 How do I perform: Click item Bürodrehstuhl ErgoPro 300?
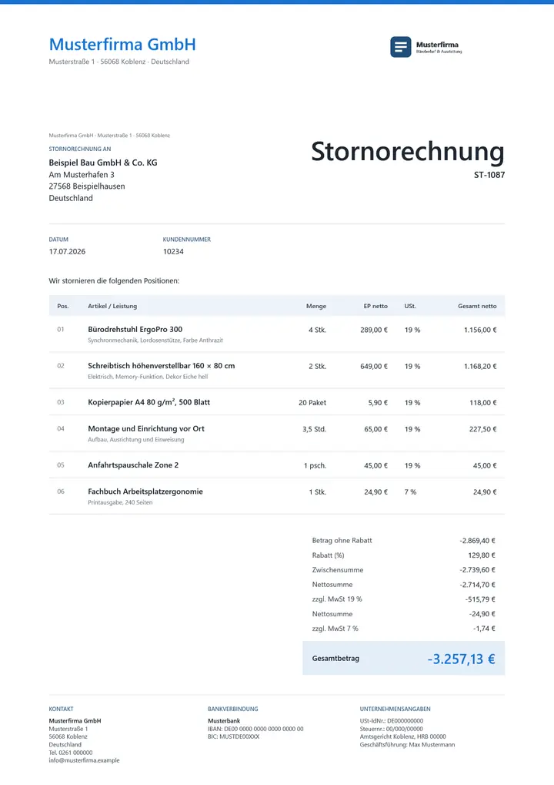135,330
